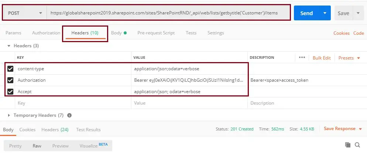The height and width of the screenshot is (153, 367).
Task: Click the application/json;odata=verbose content-type value
Action: pos(189,69)
